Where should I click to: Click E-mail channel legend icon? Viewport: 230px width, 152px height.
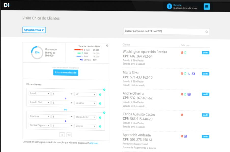coord(82,50)
